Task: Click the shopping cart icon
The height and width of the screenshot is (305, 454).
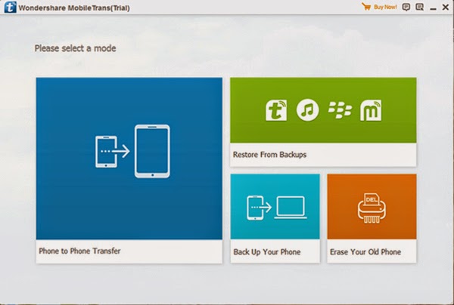Action: point(366,7)
